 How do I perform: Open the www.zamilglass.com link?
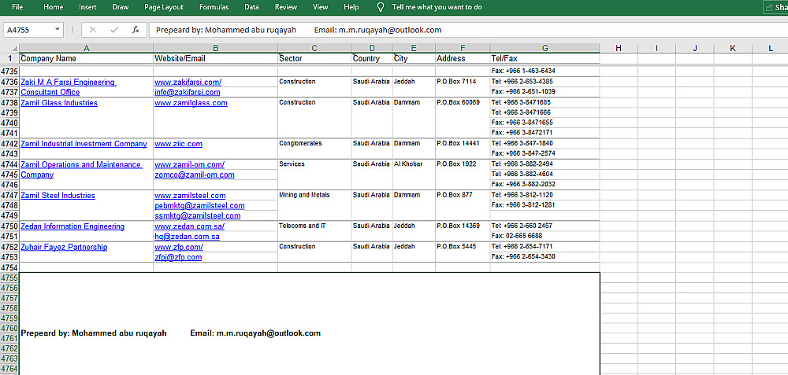(191, 103)
